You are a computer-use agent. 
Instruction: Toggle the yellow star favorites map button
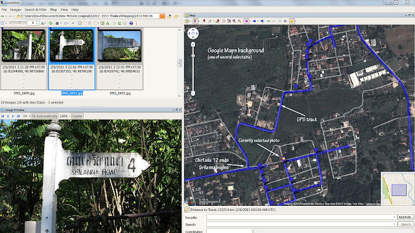pos(292,21)
